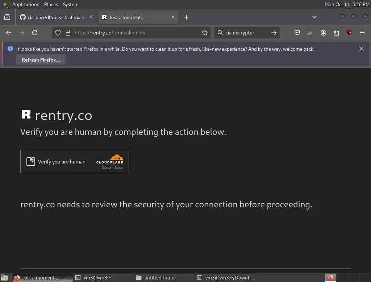
Task: Open the Firefox account icon
Action: tap(323, 33)
